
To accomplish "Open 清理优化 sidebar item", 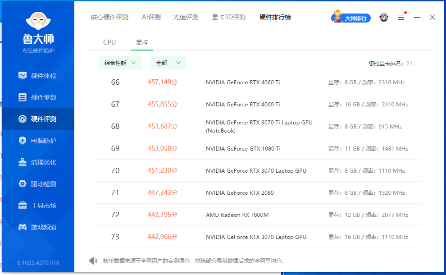I will 38,162.
